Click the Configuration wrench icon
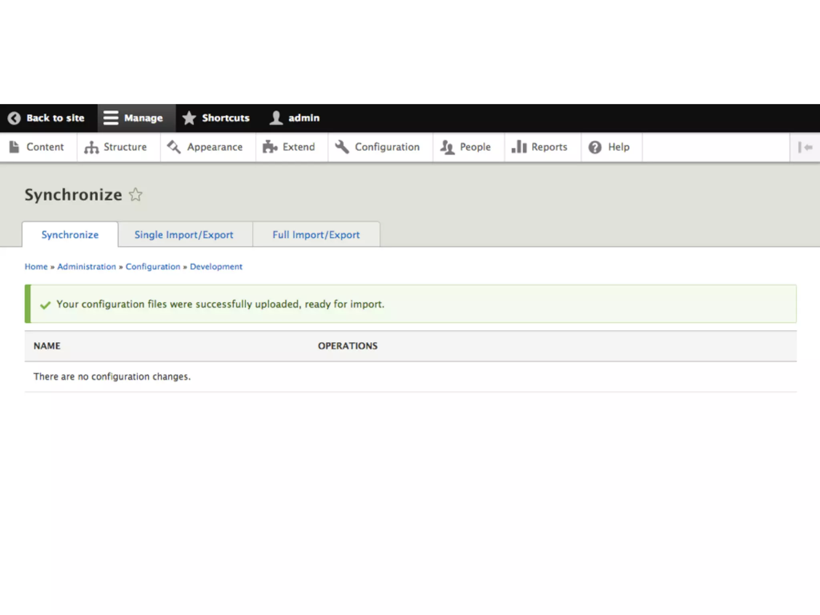This screenshot has height=615, width=820. [x=342, y=147]
